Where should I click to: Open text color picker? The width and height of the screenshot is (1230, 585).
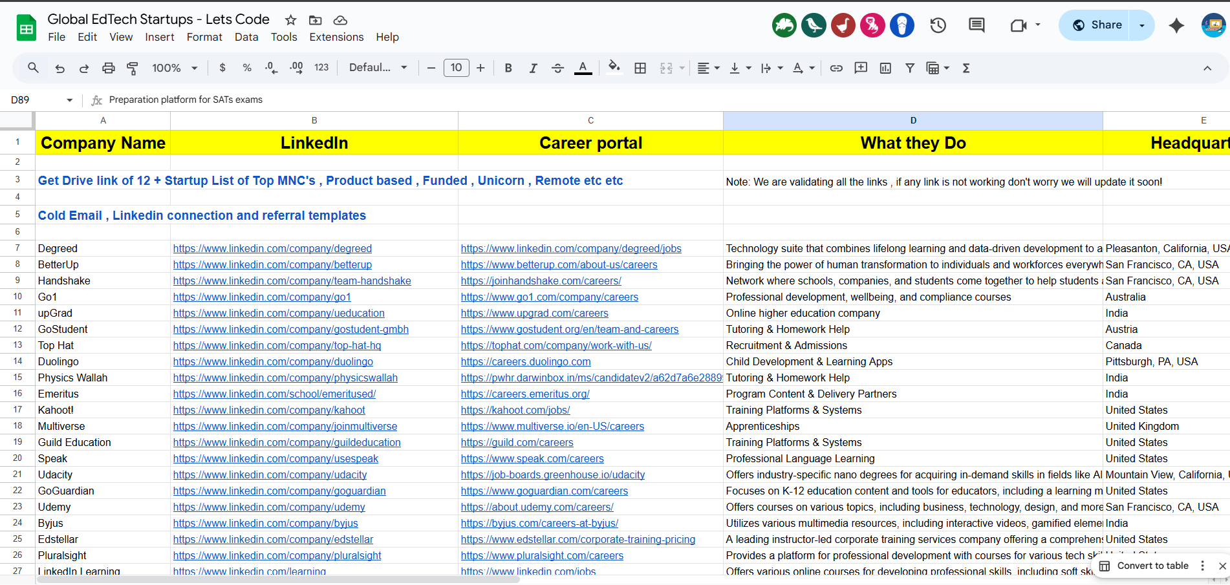coord(583,68)
